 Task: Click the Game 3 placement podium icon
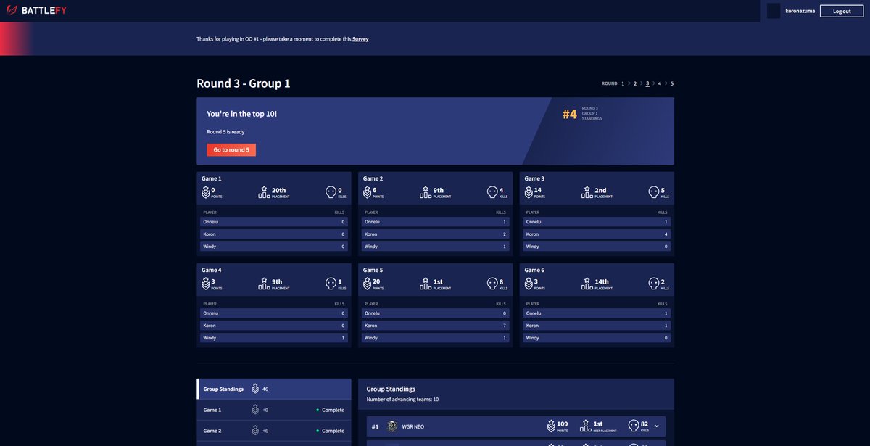click(587, 192)
